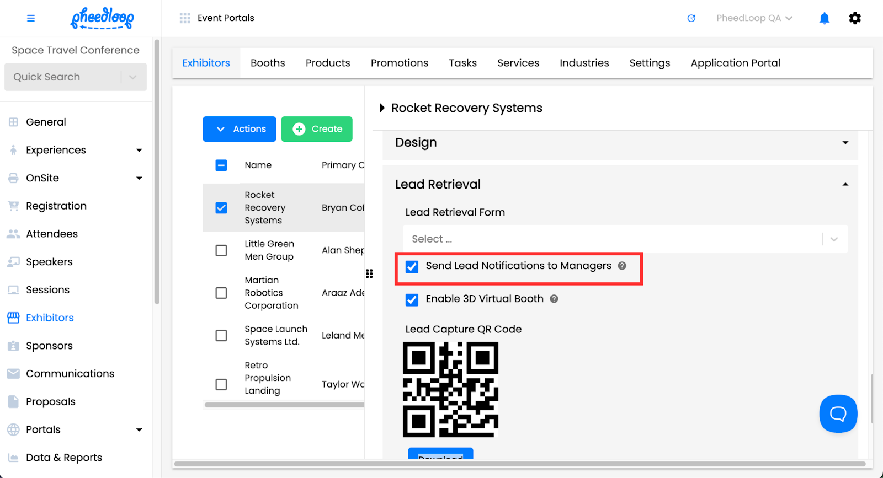Image resolution: width=883 pixels, height=478 pixels.
Task: Click the Create button
Action: (x=317, y=129)
